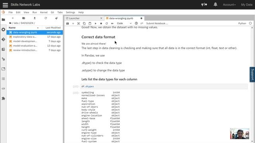Paste cell from clipboard
This screenshot has width=255, height=143.
click(x=90, y=23)
